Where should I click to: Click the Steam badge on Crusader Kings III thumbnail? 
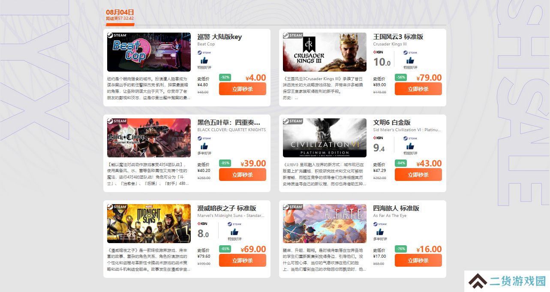pyautogui.click(x=293, y=35)
